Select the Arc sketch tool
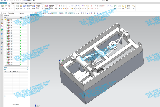 pos(6,9)
